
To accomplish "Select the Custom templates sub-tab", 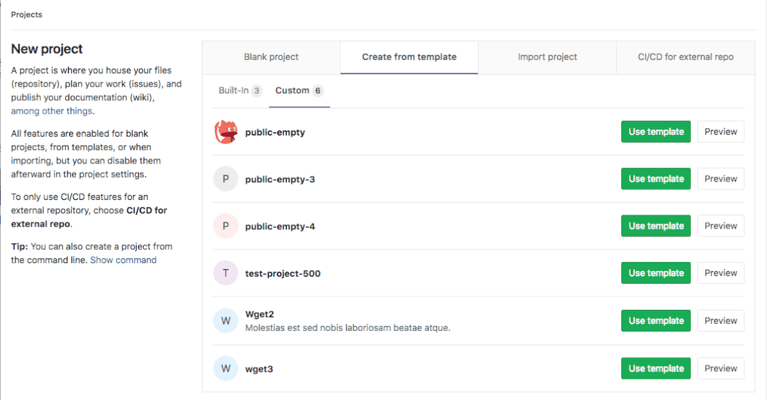I will point(298,91).
